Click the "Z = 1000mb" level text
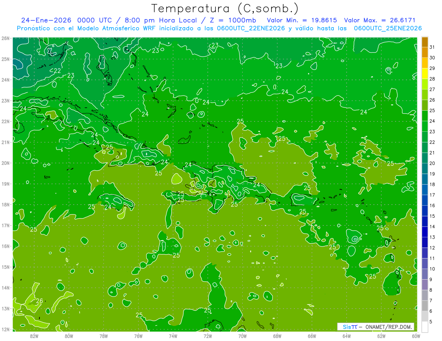The width and height of the screenshot is (442, 341). pos(233,20)
